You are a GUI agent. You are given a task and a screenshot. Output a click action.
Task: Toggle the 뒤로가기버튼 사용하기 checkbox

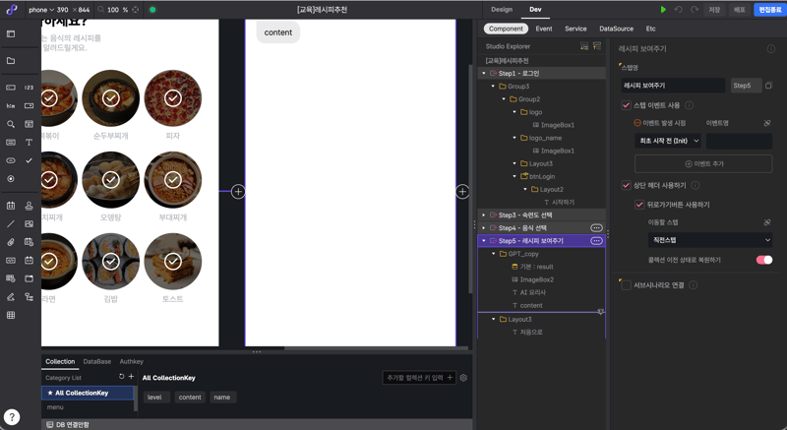[639, 205]
